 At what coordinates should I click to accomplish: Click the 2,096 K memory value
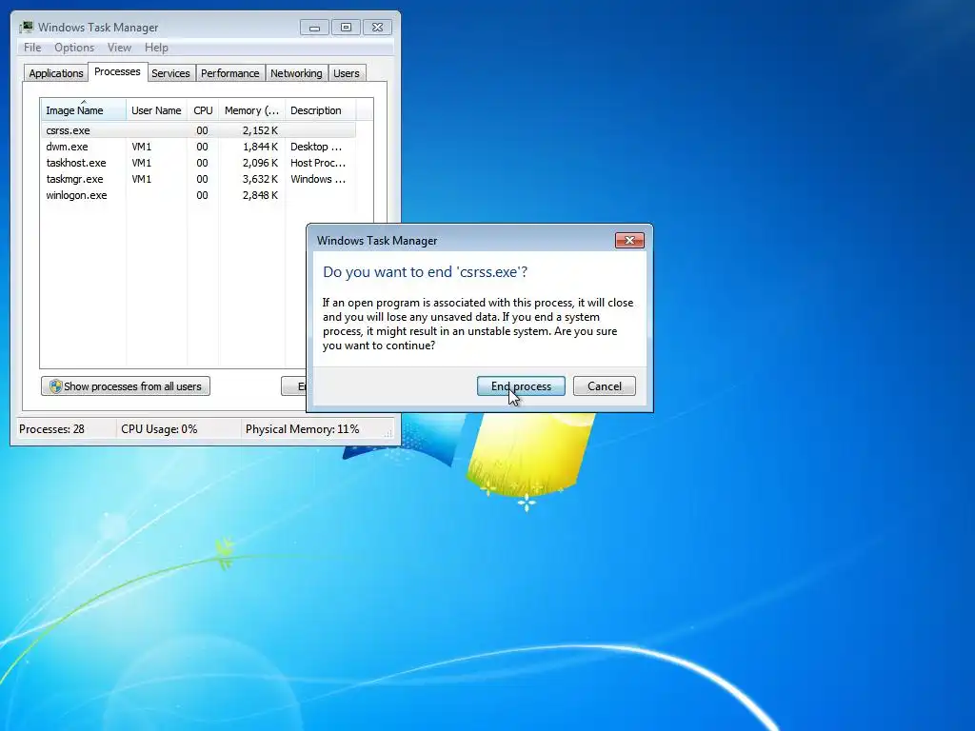pos(260,163)
